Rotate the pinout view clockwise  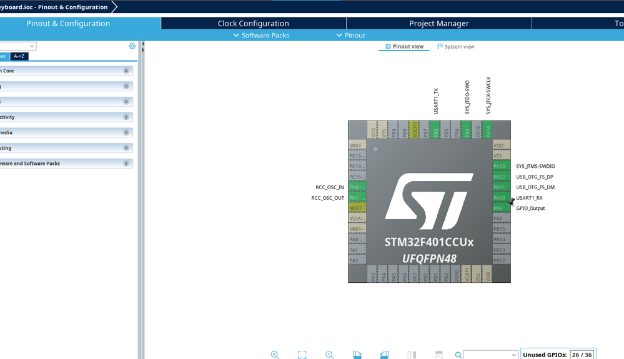click(x=357, y=355)
